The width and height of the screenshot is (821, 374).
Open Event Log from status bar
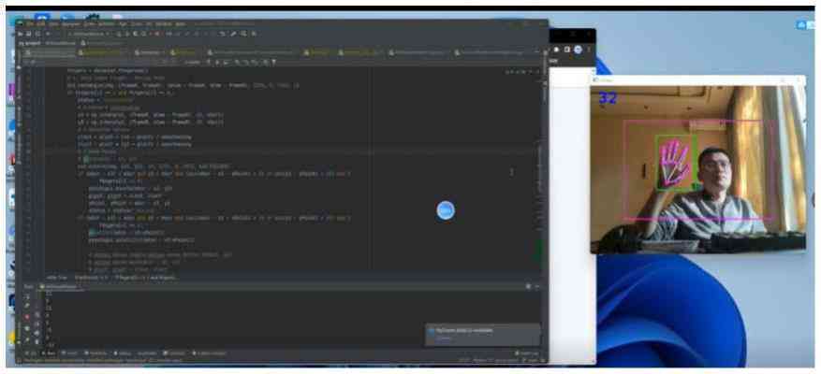(527, 353)
